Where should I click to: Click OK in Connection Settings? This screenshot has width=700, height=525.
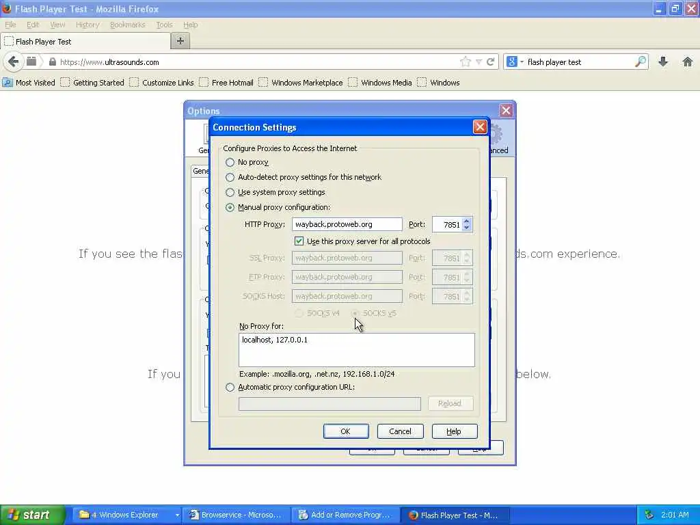tap(345, 431)
